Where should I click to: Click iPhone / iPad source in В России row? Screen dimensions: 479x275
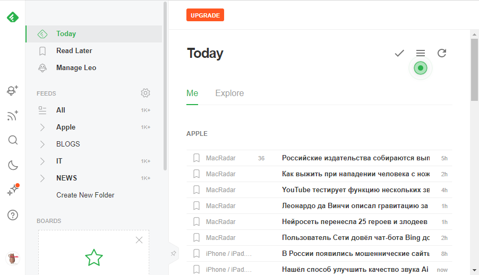228,253
